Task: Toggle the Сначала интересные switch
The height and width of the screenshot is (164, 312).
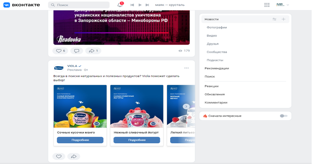Action: 283,116
